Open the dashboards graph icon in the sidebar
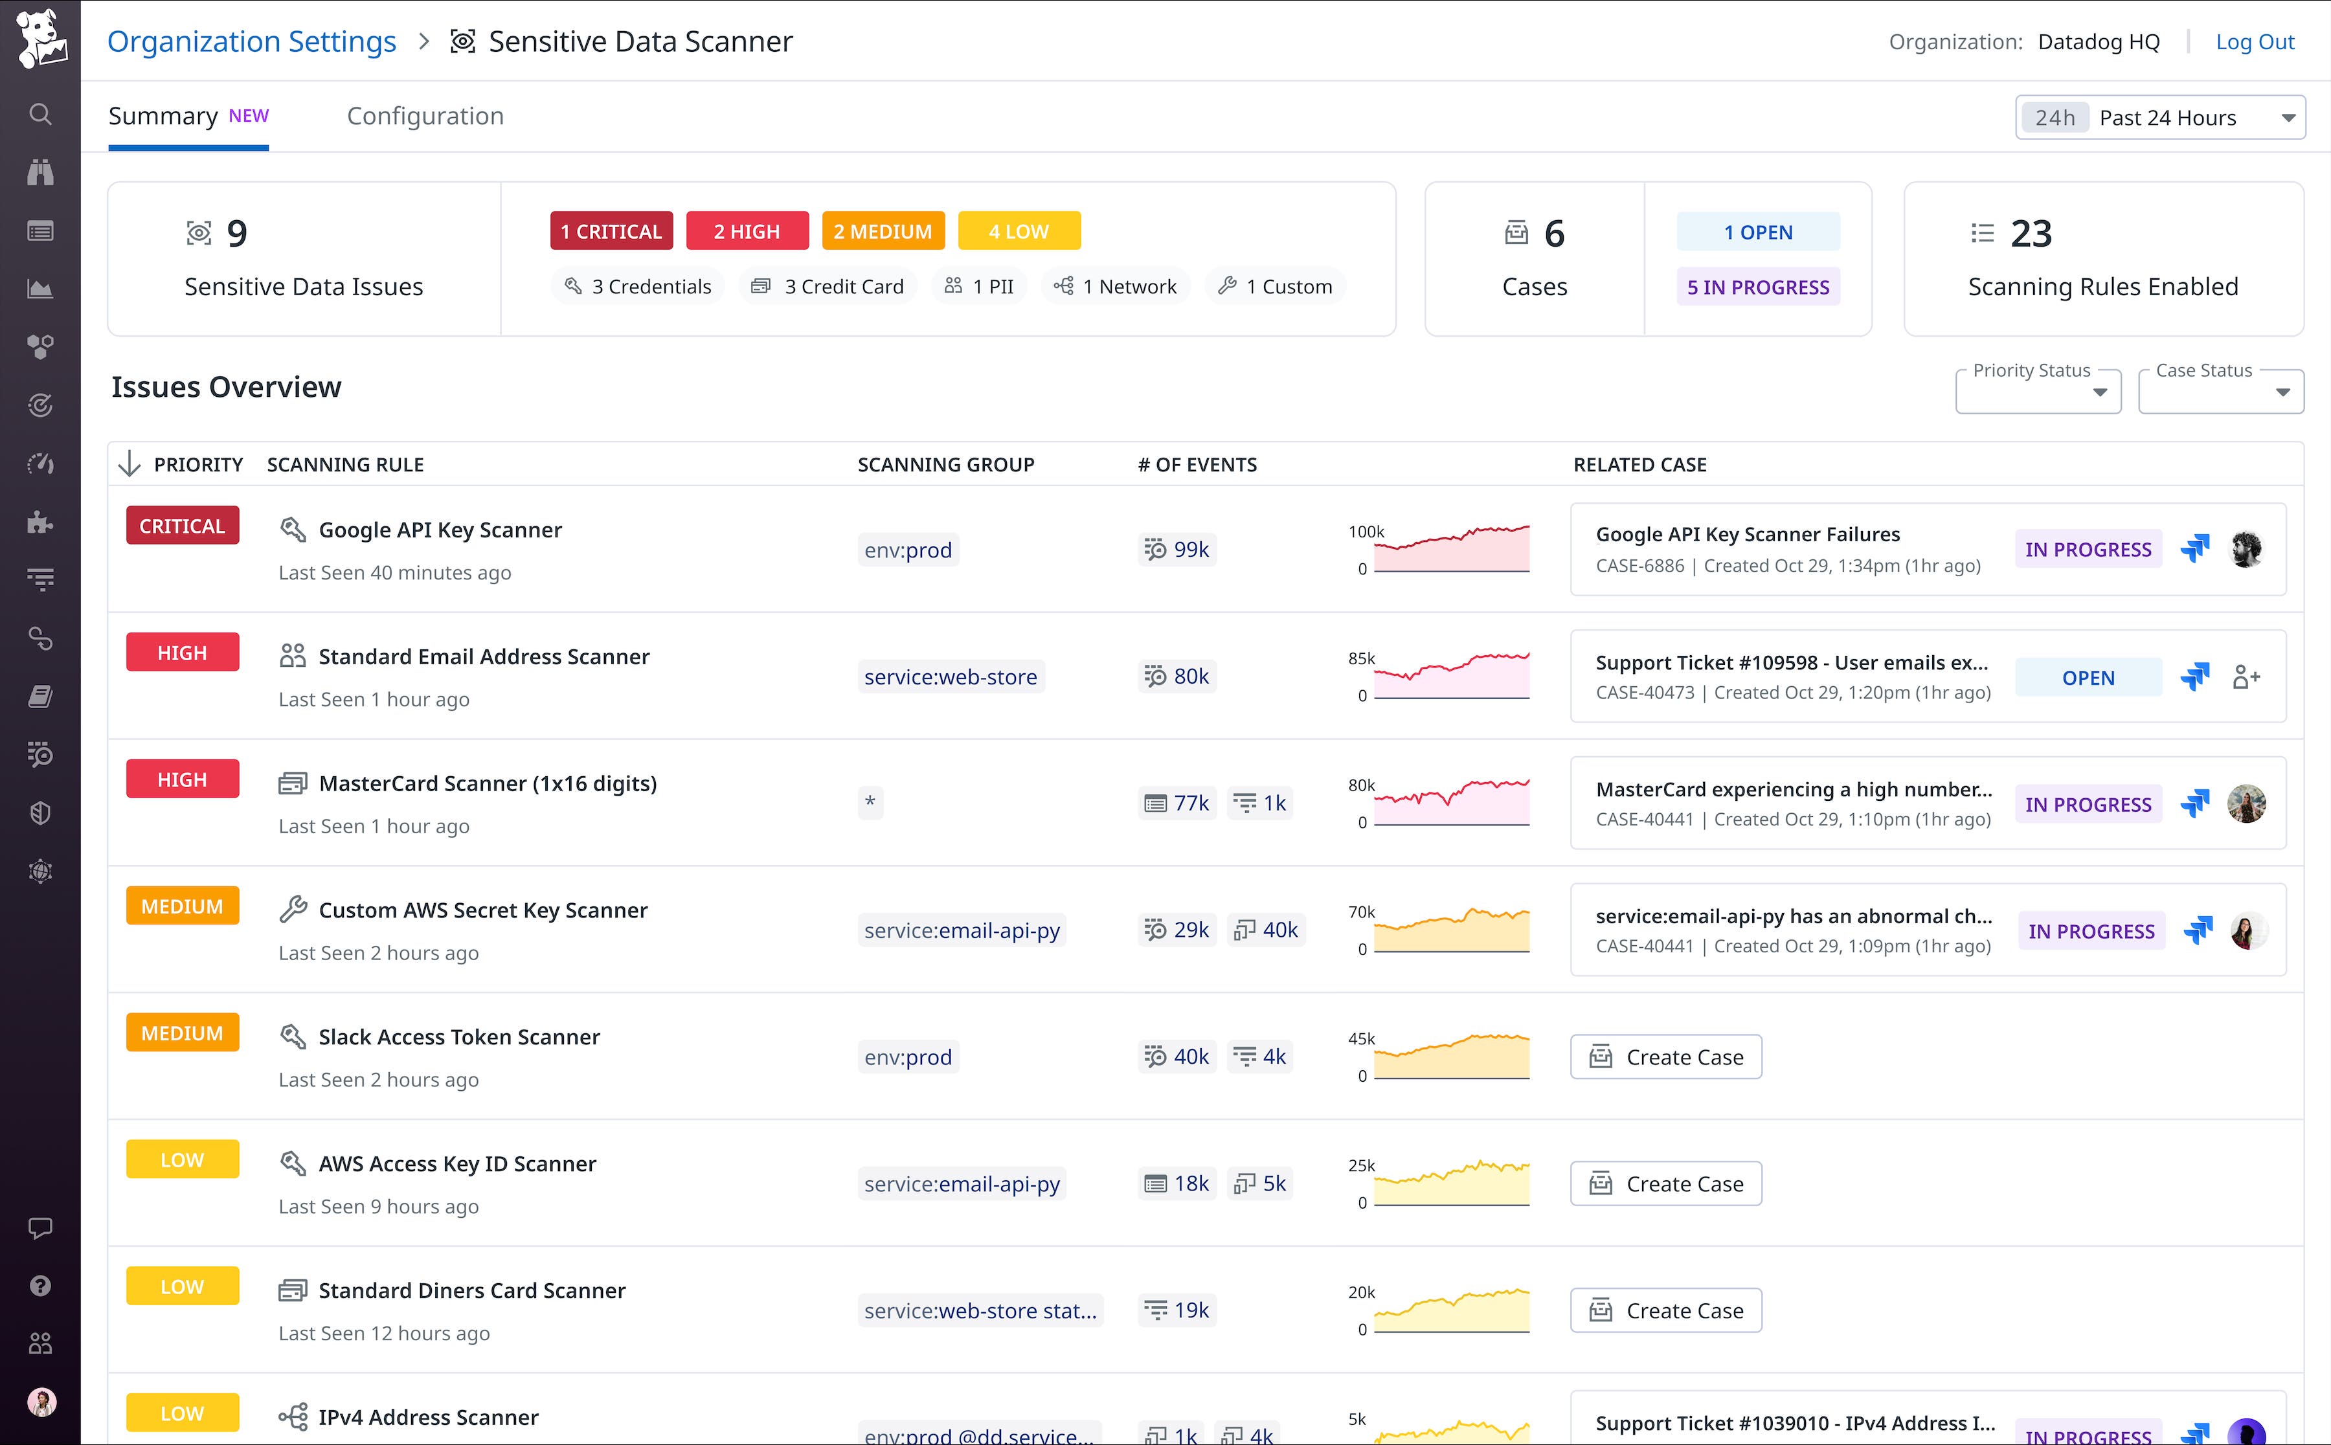2331x1445 pixels. [40, 287]
